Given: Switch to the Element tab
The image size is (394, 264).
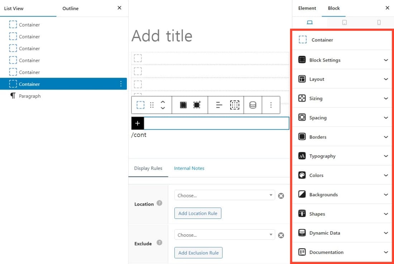Looking at the screenshot, I should (x=307, y=8).
